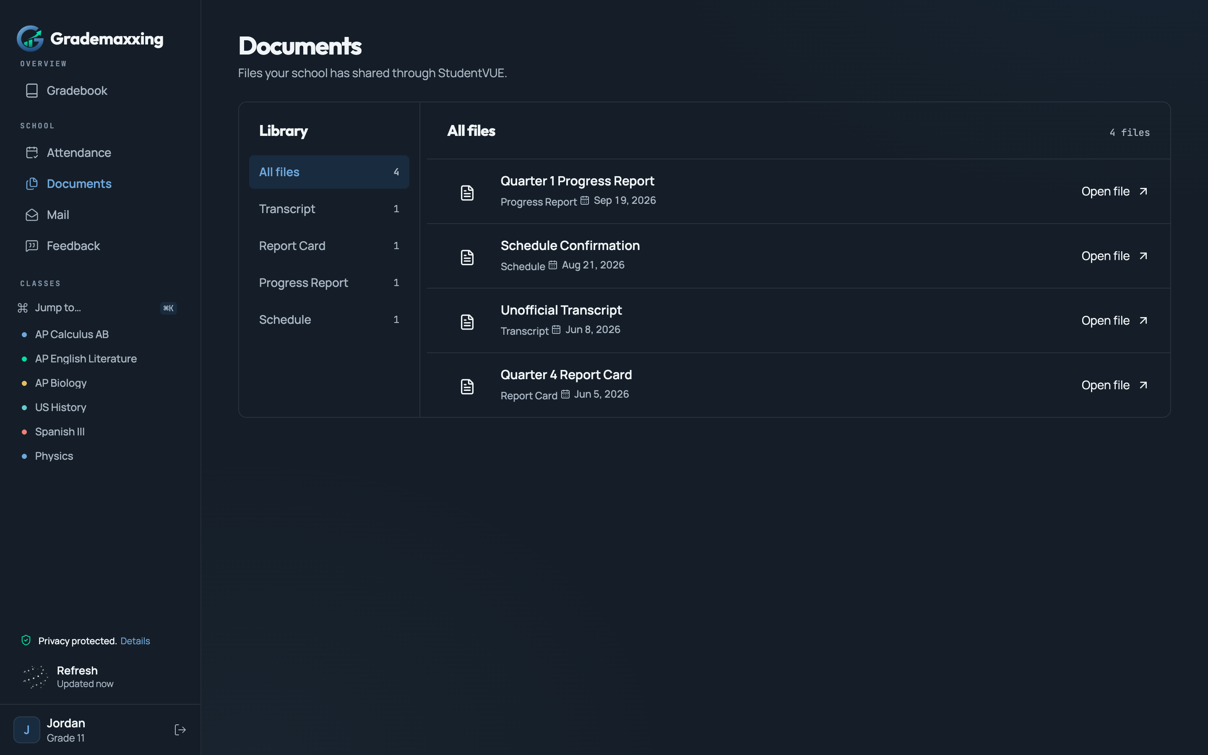The height and width of the screenshot is (755, 1208).
Task: Open AP Calculus AB class
Action: 72,334
